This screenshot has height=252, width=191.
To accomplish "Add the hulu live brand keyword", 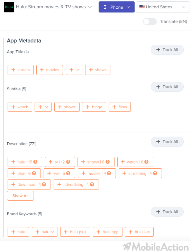I will pos(139,232).
